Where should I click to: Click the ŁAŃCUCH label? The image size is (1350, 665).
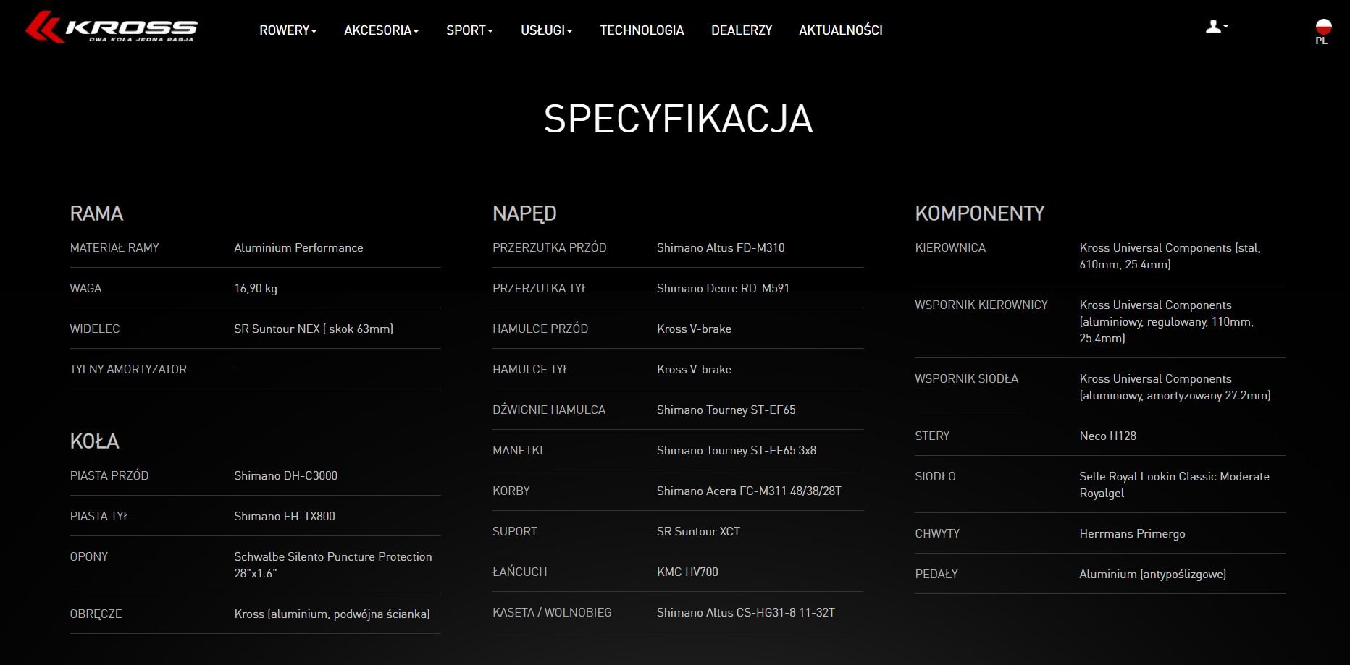point(519,572)
